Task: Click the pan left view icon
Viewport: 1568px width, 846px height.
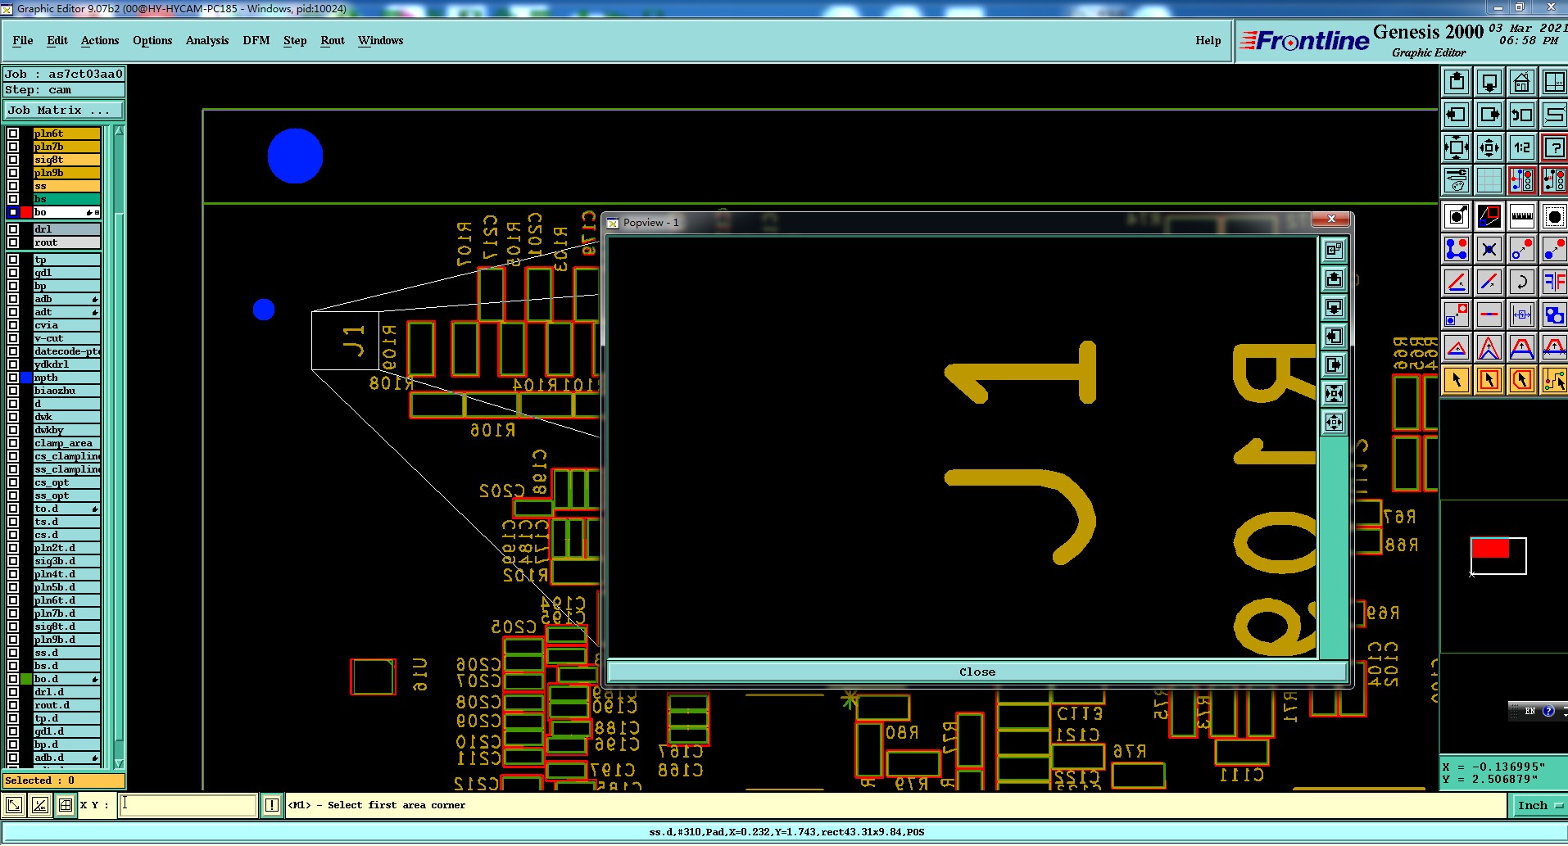Action: [x=1457, y=115]
